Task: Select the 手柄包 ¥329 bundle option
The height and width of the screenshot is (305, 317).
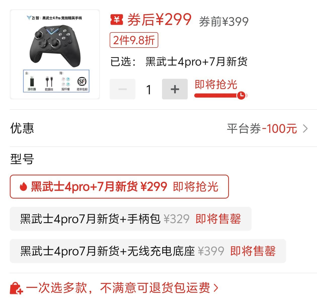Action: pos(131,219)
